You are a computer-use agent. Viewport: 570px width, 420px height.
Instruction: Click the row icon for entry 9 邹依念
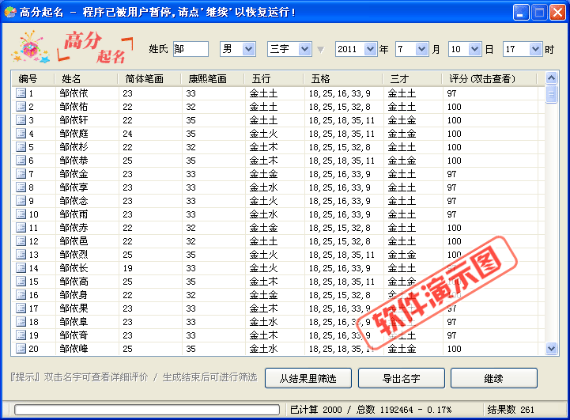[x=21, y=201]
